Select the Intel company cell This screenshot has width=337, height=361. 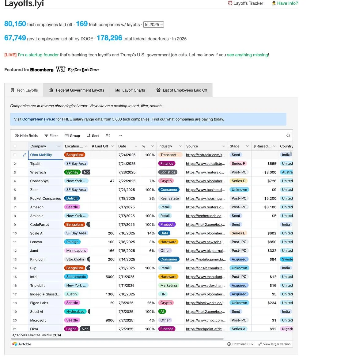click(x=45, y=277)
